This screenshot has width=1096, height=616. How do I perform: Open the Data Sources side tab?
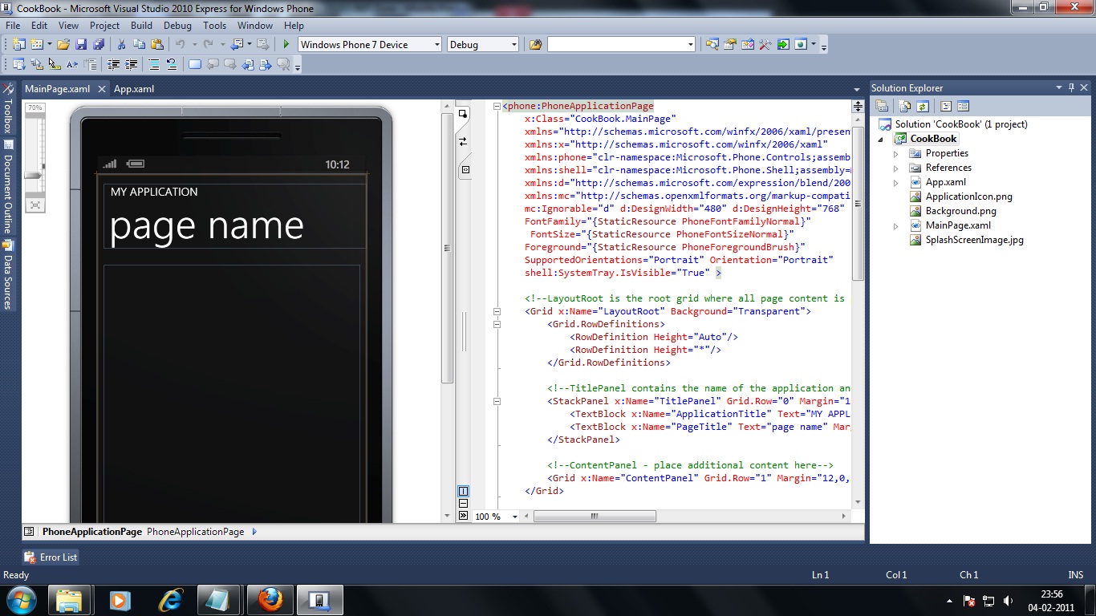[8, 274]
